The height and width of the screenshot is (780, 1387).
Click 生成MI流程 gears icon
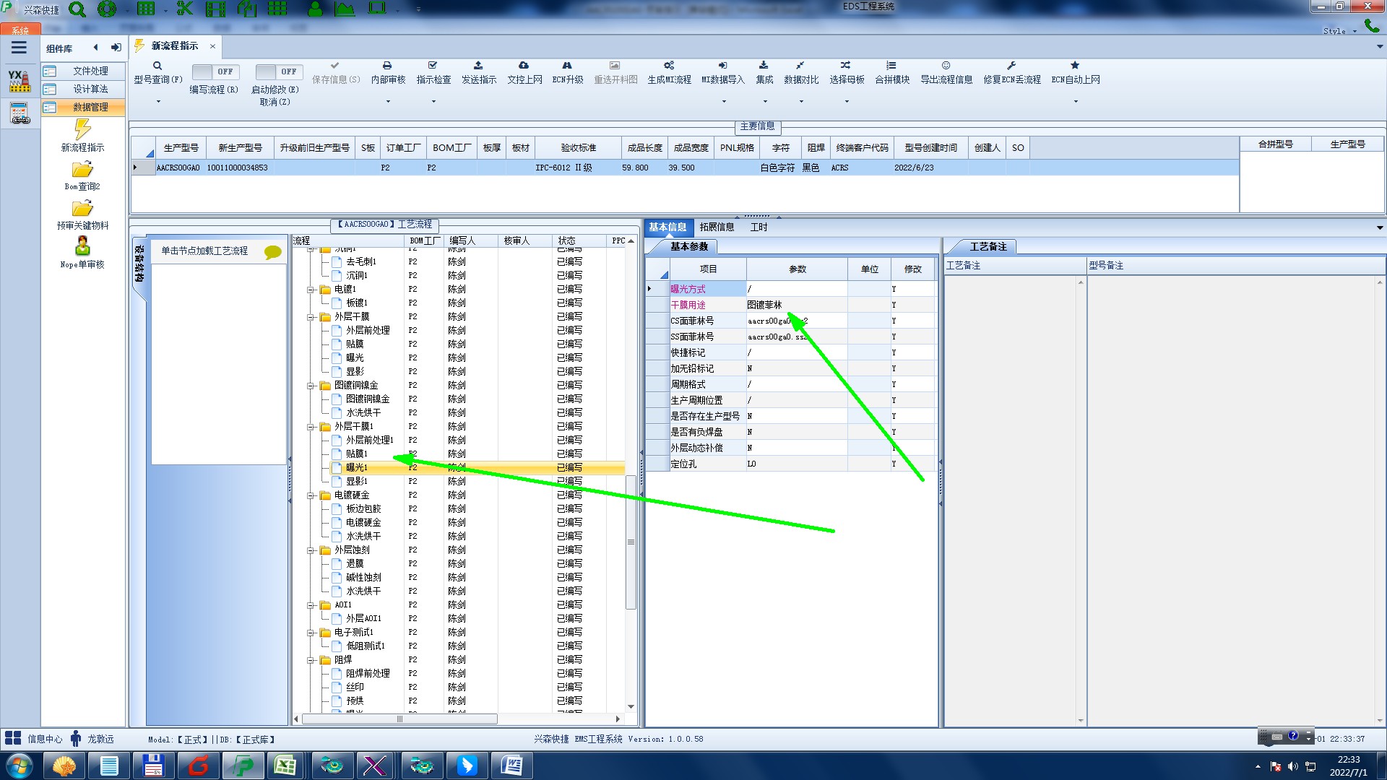coord(669,65)
